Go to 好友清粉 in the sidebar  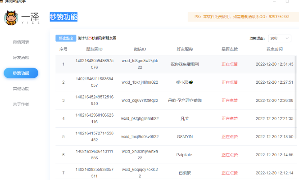21,58
